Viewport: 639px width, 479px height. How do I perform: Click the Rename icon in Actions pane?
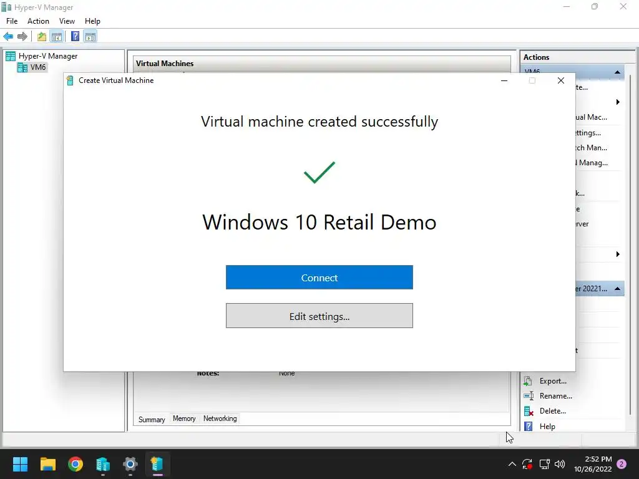pyautogui.click(x=528, y=396)
